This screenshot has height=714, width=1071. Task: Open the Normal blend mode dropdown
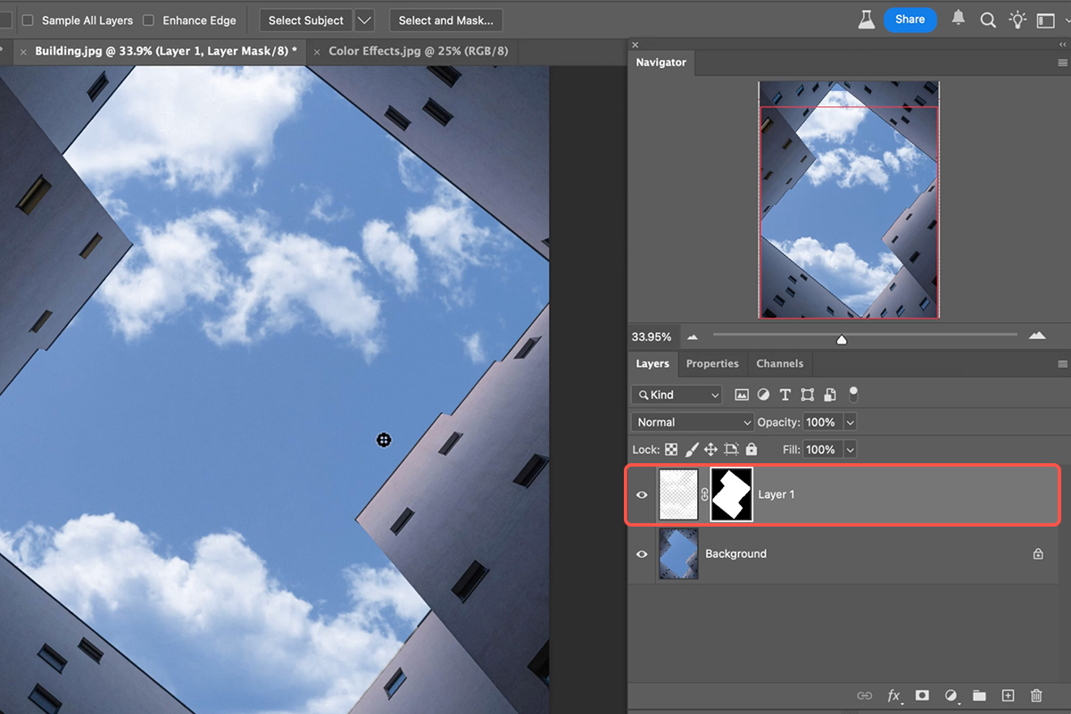pyautogui.click(x=693, y=422)
